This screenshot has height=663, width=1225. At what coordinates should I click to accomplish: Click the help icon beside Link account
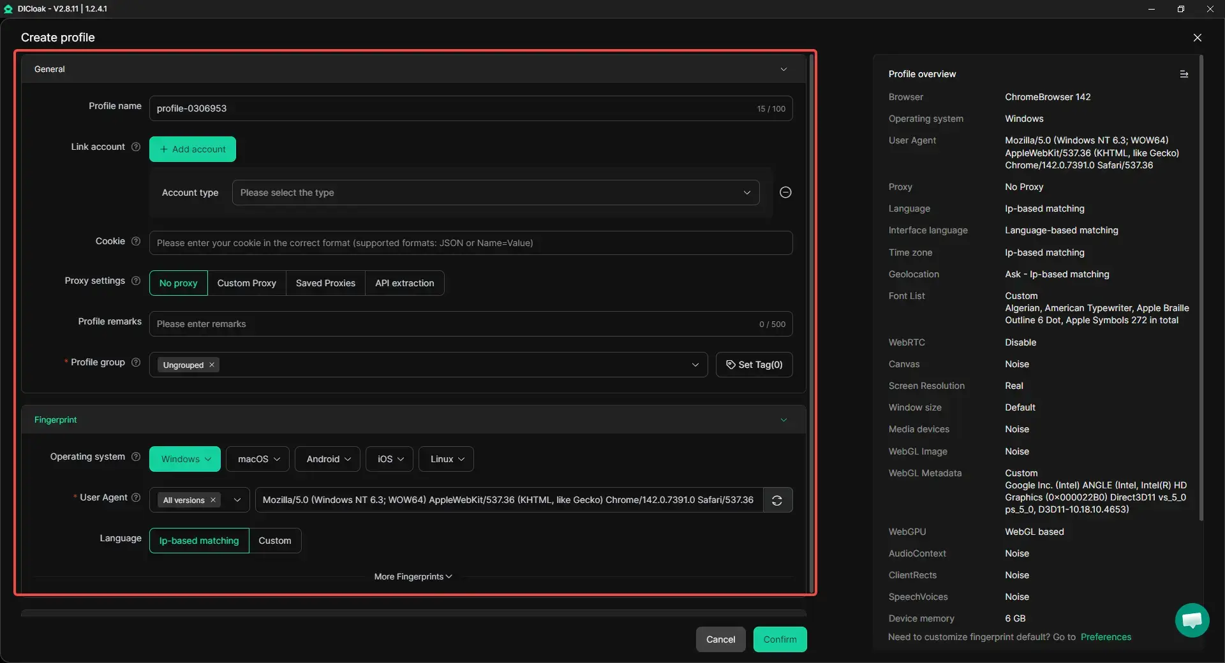tap(136, 147)
